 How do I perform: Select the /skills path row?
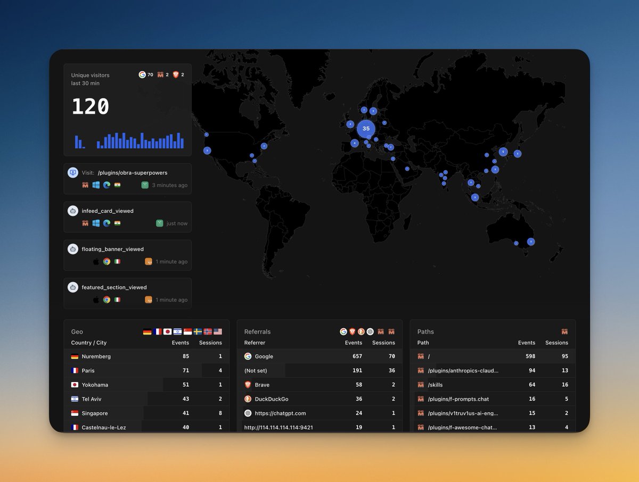[x=493, y=385]
